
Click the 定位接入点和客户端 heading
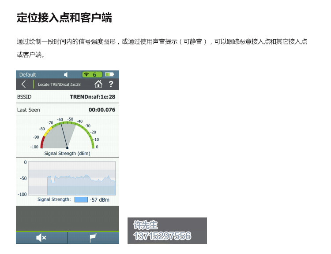tap(64, 18)
